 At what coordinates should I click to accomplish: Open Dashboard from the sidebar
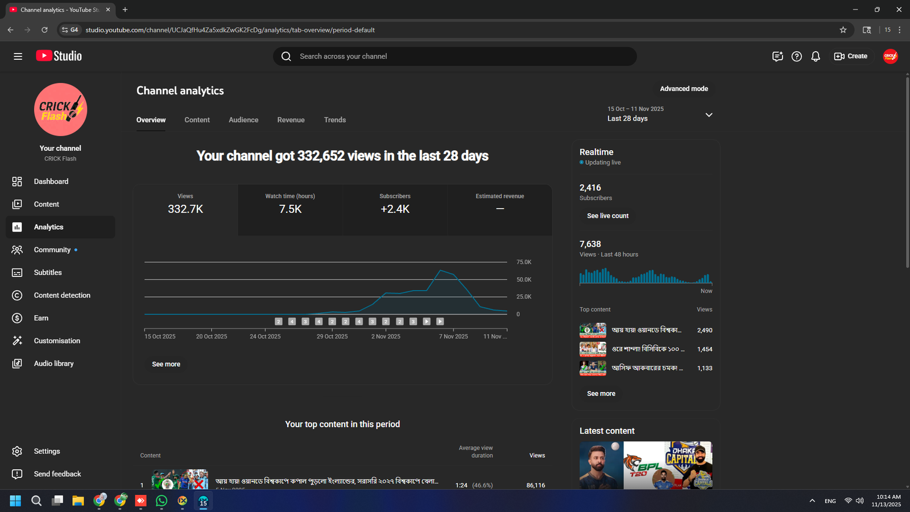click(x=51, y=181)
